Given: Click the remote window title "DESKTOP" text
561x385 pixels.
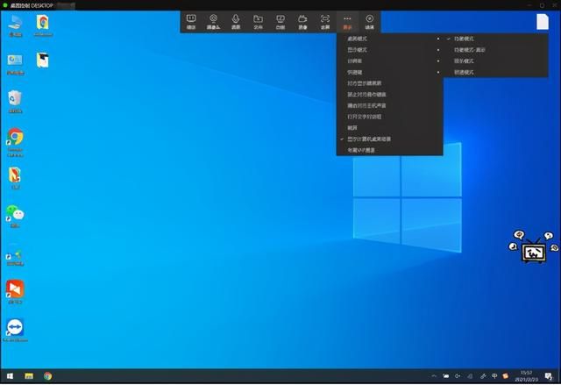Looking at the screenshot, I should click(42, 5).
